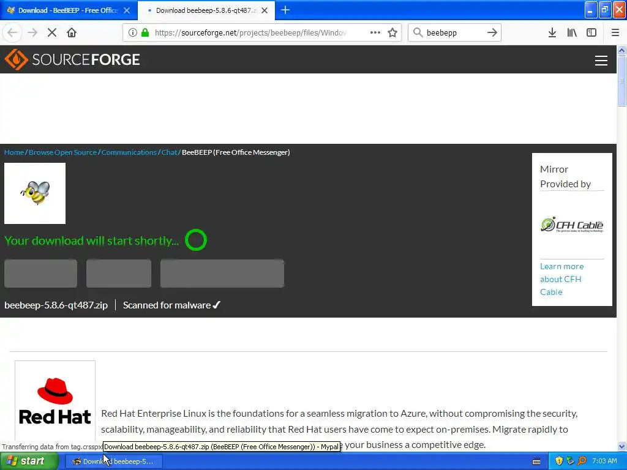The image size is (627, 470).
Task: Click the keyboard icon in system tray
Action: click(536, 461)
